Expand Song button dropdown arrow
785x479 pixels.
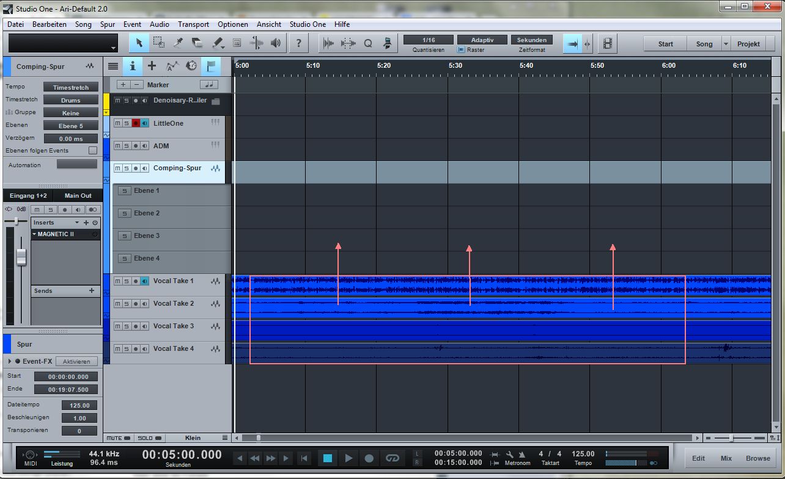tap(726, 44)
